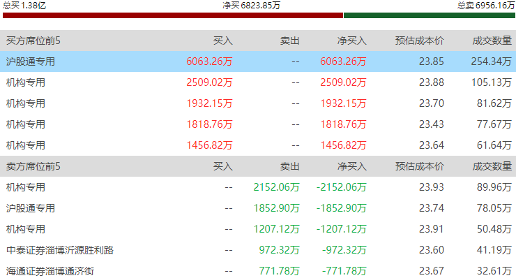The width and height of the screenshot is (516, 278).
Task: Sort sellers by the 卖出 column header
Action: [x=290, y=166]
